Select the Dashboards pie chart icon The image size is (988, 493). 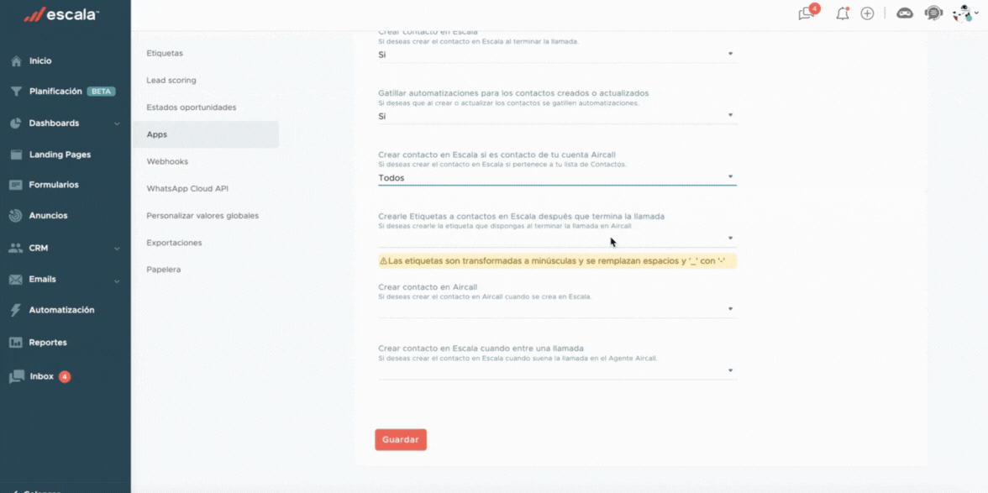tap(17, 123)
